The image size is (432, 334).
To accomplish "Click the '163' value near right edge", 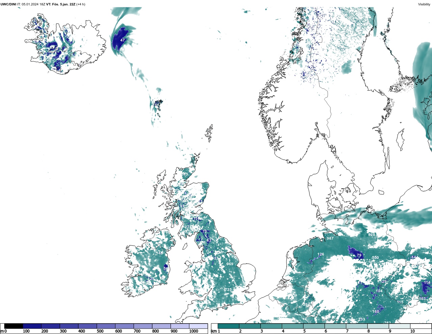I will pyautogui.click(x=423, y=299).
